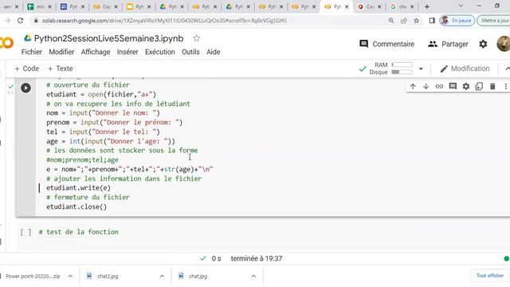Screen dimensions: 510x287
Task: Open downloaded Power point zip file
Action: 33,277
